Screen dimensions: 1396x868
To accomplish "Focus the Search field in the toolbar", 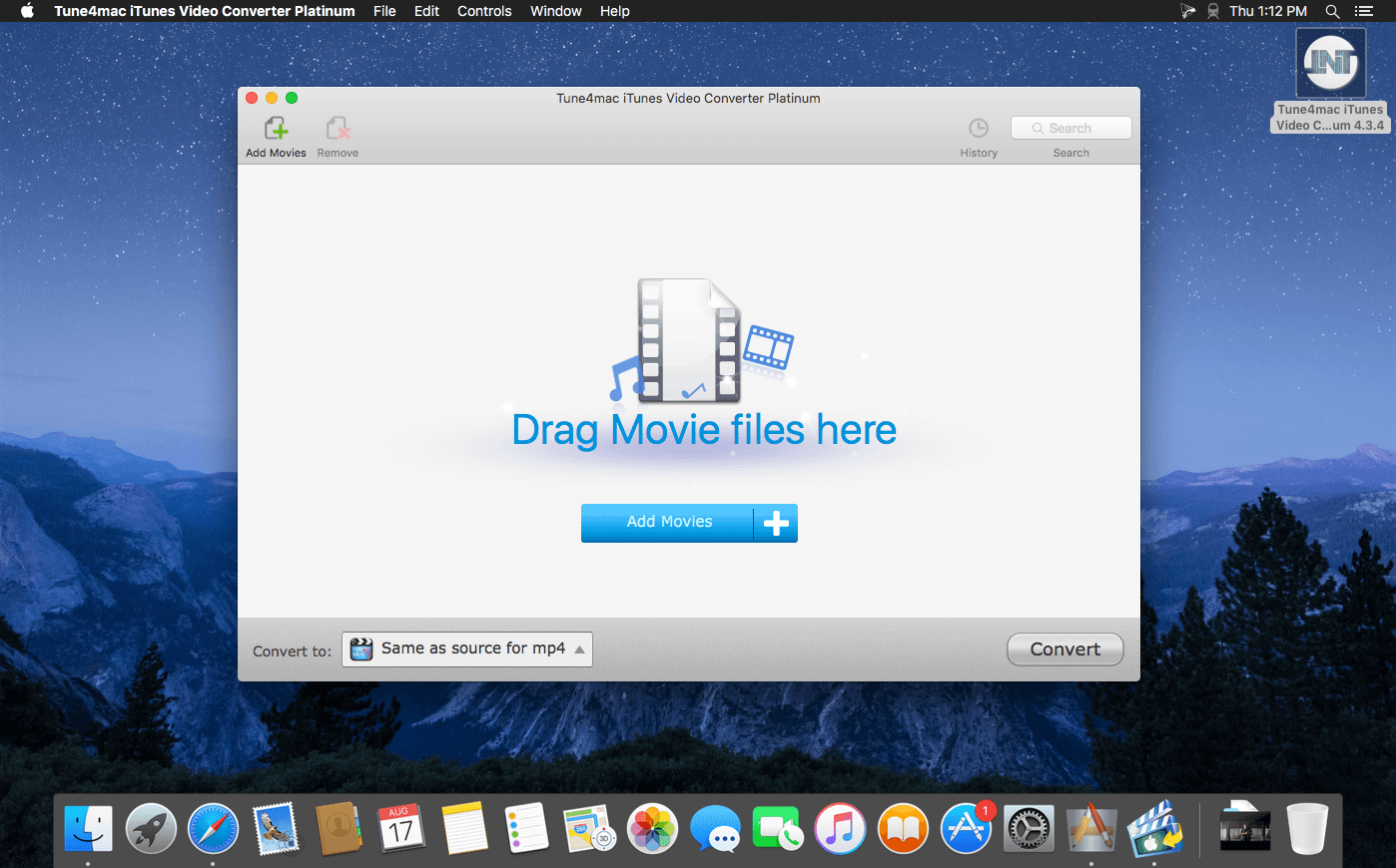I will [1070, 128].
